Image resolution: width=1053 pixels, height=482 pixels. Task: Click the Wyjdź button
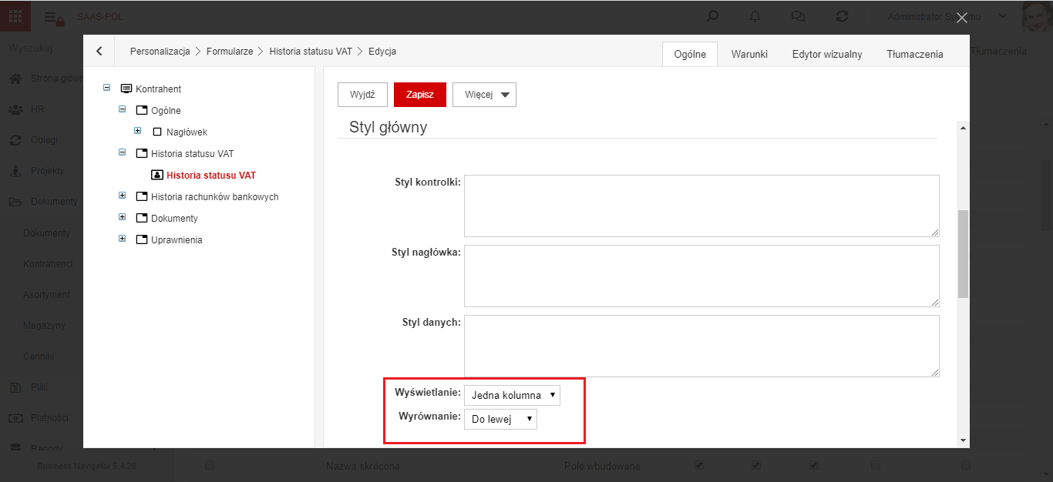(x=362, y=95)
